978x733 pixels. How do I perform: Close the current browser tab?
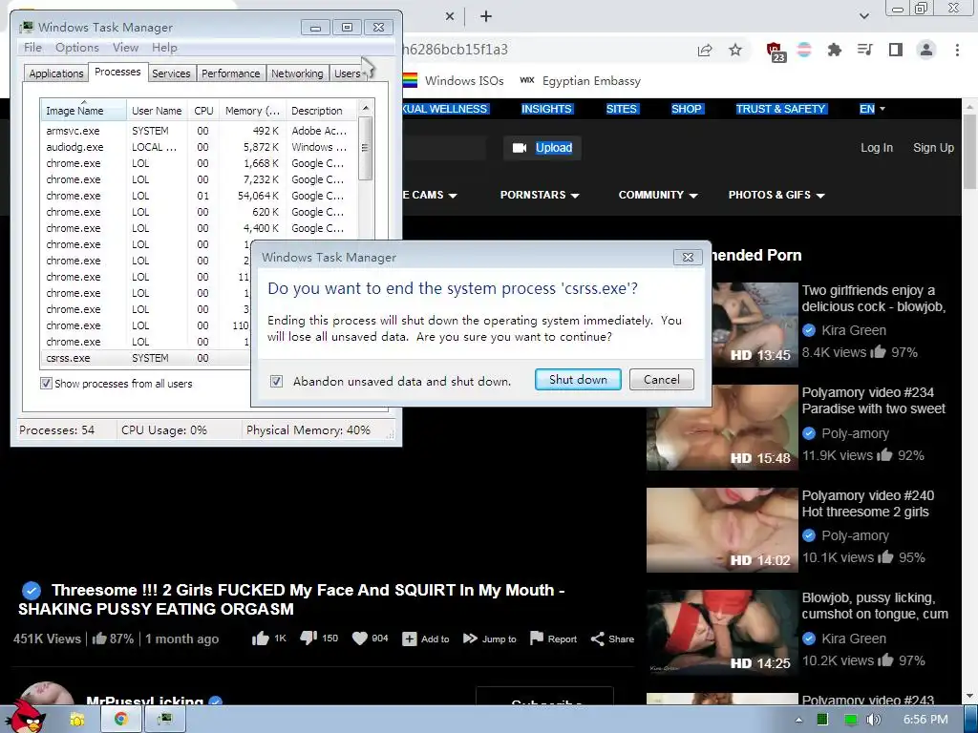450,16
